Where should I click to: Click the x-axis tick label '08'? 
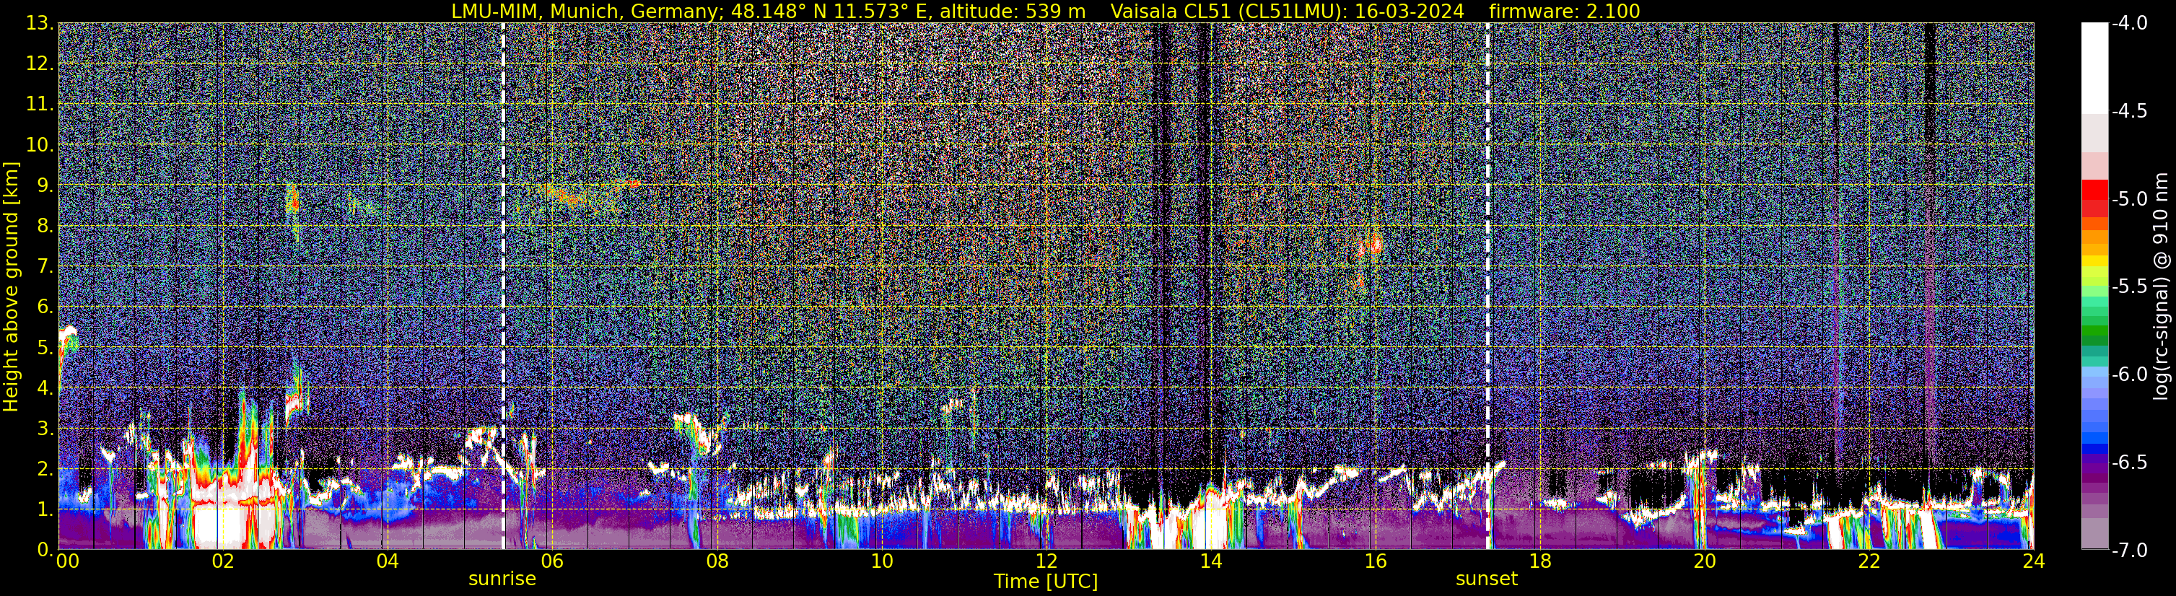(717, 561)
